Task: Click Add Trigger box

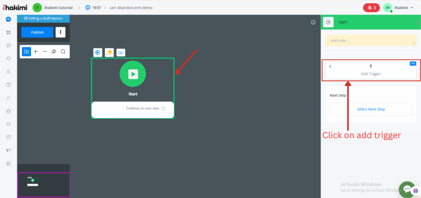Action: [x=370, y=70]
